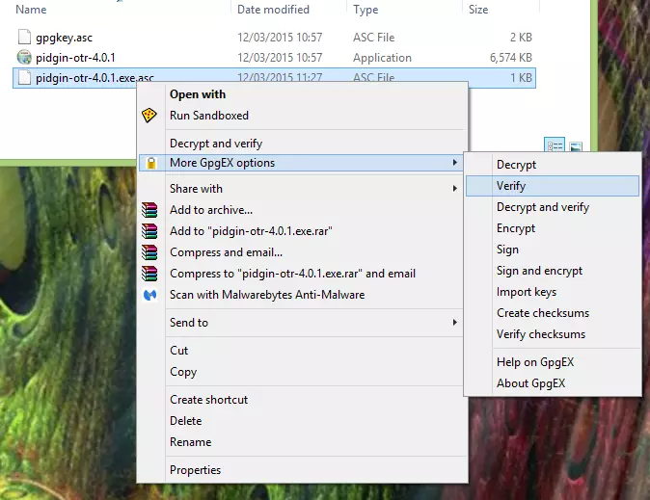Screen dimensions: 650x500
Task: Click the pidgin-otr-4.0.1 application icon
Action: [25, 58]
